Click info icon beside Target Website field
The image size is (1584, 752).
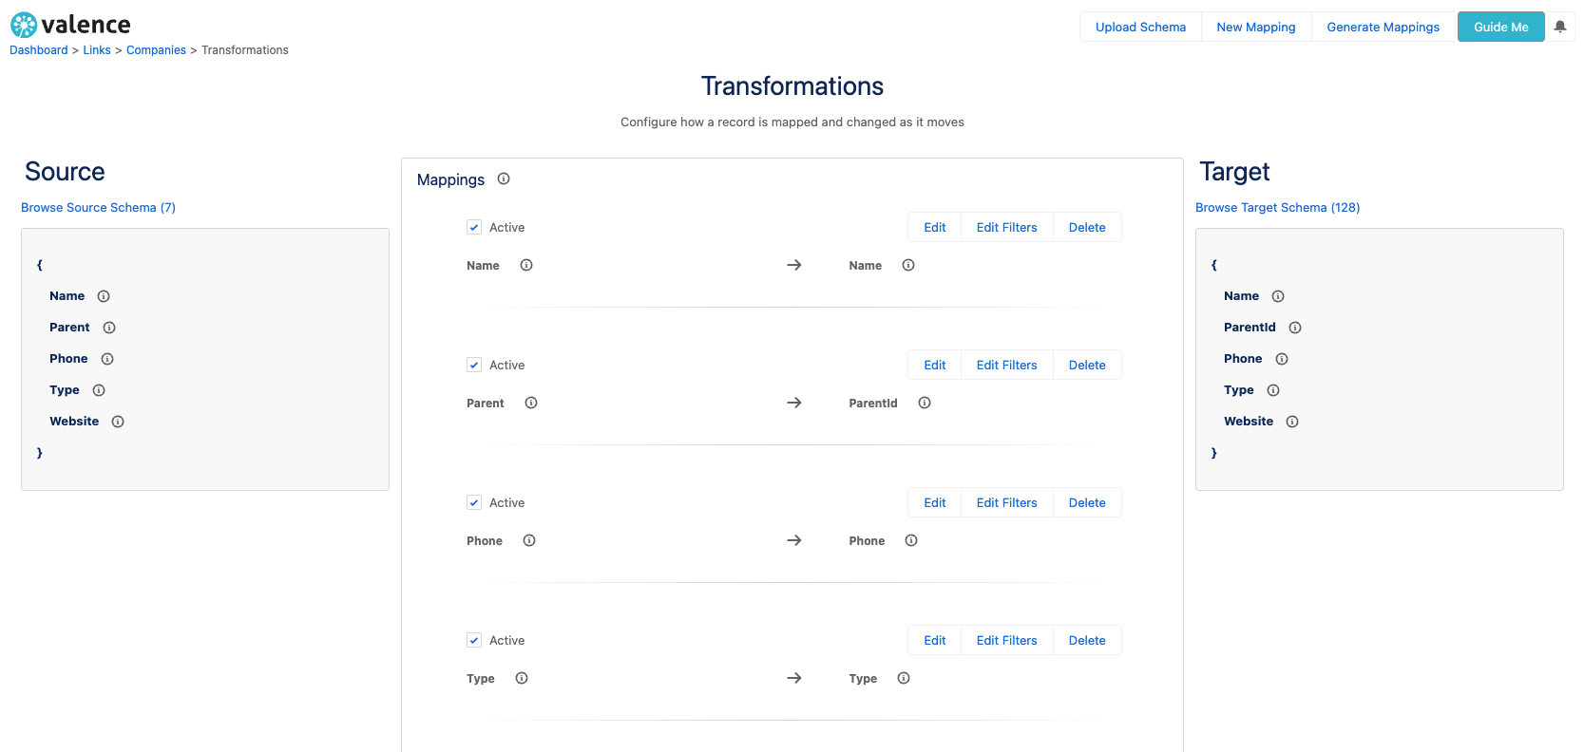(1292, 422)
